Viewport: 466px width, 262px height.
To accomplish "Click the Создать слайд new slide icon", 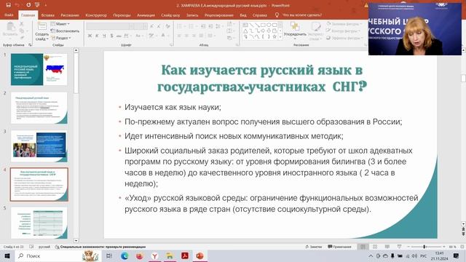I will pyautogui.click(x=42, y=26).
